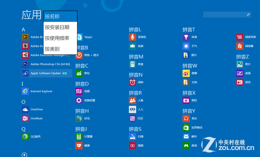260x157 pixels.
Task: Choose 按安装日期 in the sort menu
Action: coord(61,27)
